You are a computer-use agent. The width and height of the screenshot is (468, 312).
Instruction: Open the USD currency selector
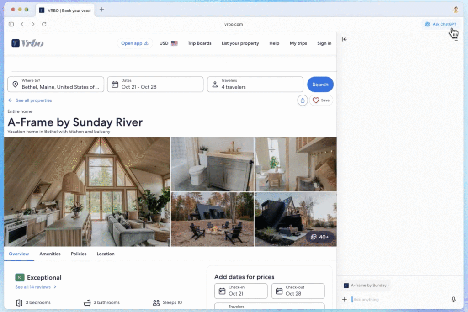click(x=168, y=43)
